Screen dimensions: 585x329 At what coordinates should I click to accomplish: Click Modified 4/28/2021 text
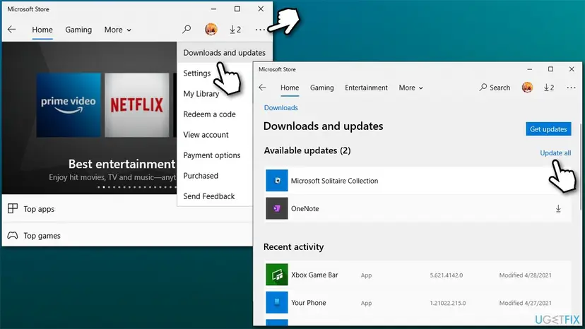(526, 275)
